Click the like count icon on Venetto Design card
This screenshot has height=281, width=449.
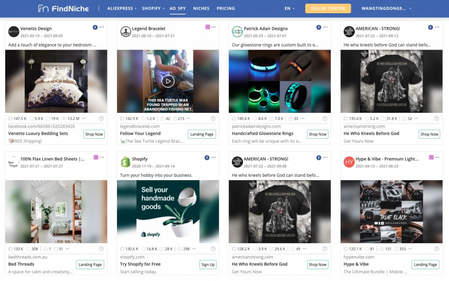pos(11,119)
